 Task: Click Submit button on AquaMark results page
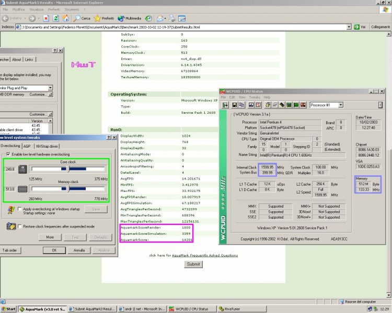(x=193, y=264)
